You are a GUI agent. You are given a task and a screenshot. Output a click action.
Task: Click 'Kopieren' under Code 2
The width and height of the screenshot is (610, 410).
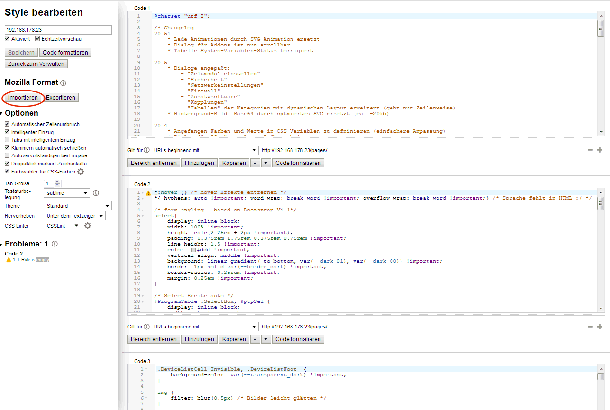click(x=234, y=339)
